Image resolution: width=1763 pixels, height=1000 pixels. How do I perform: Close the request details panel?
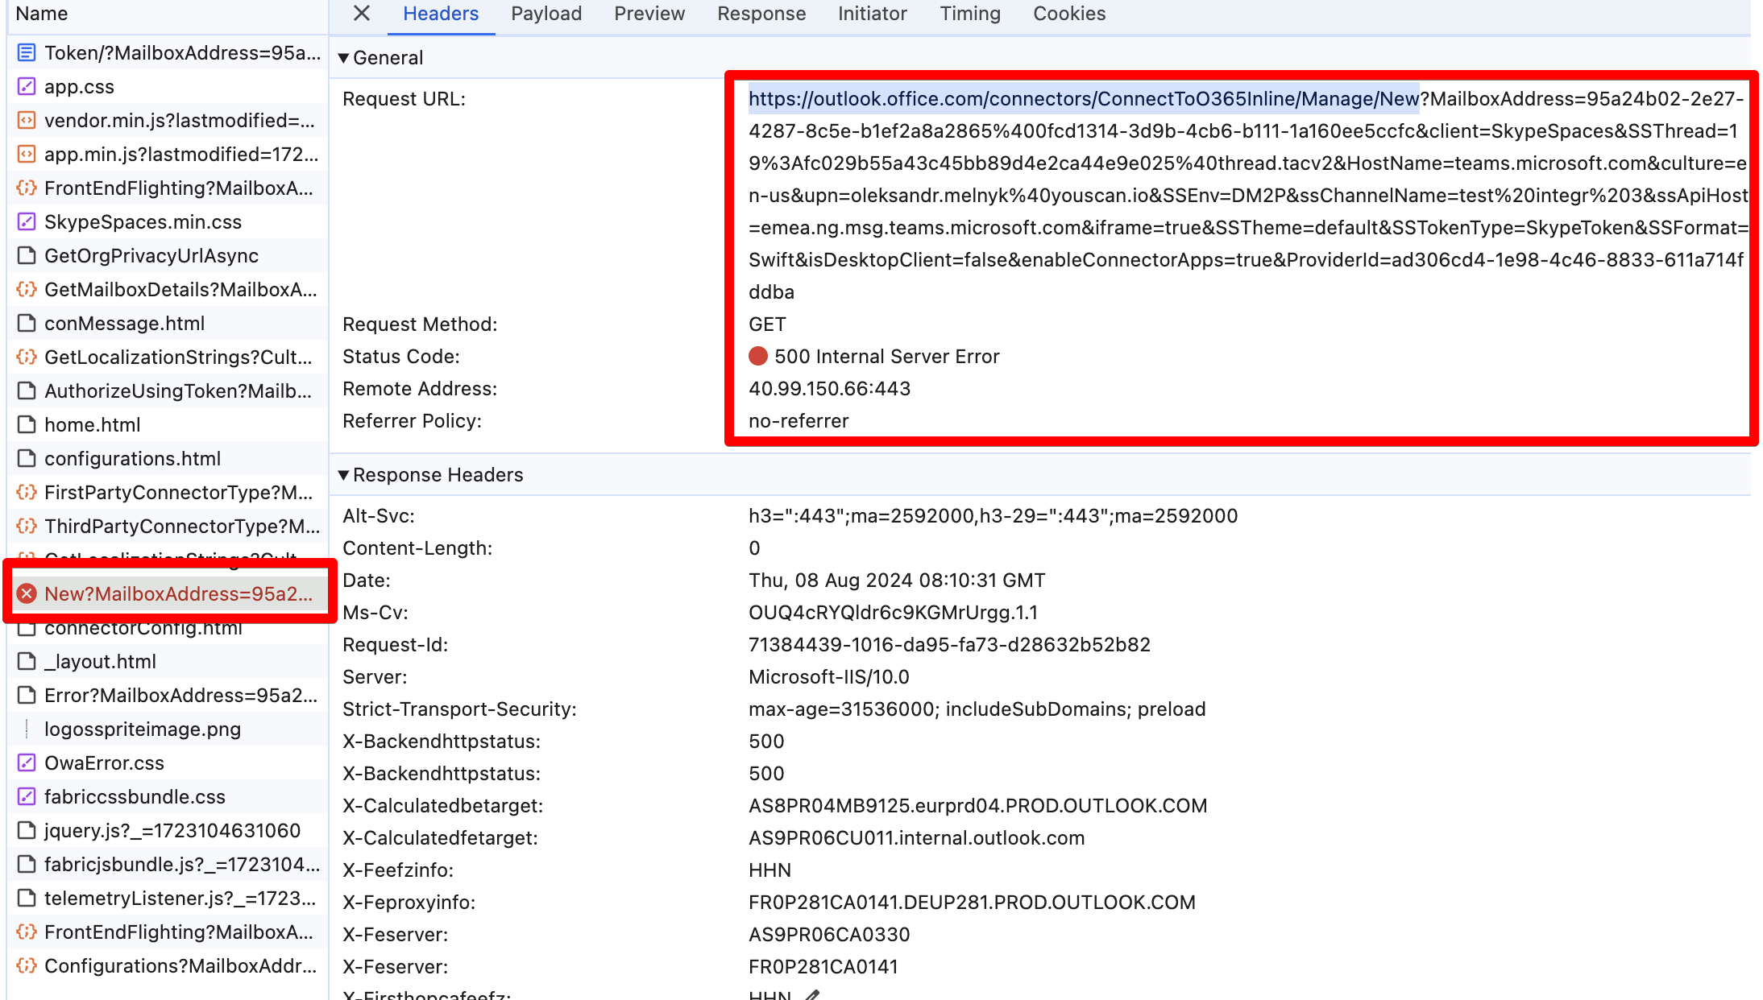362,14
